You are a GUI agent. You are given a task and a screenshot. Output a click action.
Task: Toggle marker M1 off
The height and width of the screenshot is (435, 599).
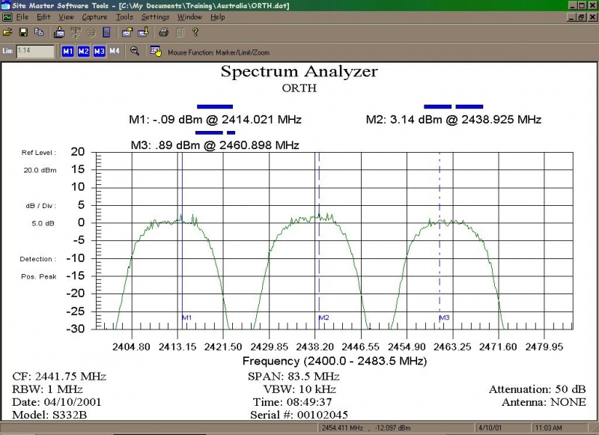(67, 51)
